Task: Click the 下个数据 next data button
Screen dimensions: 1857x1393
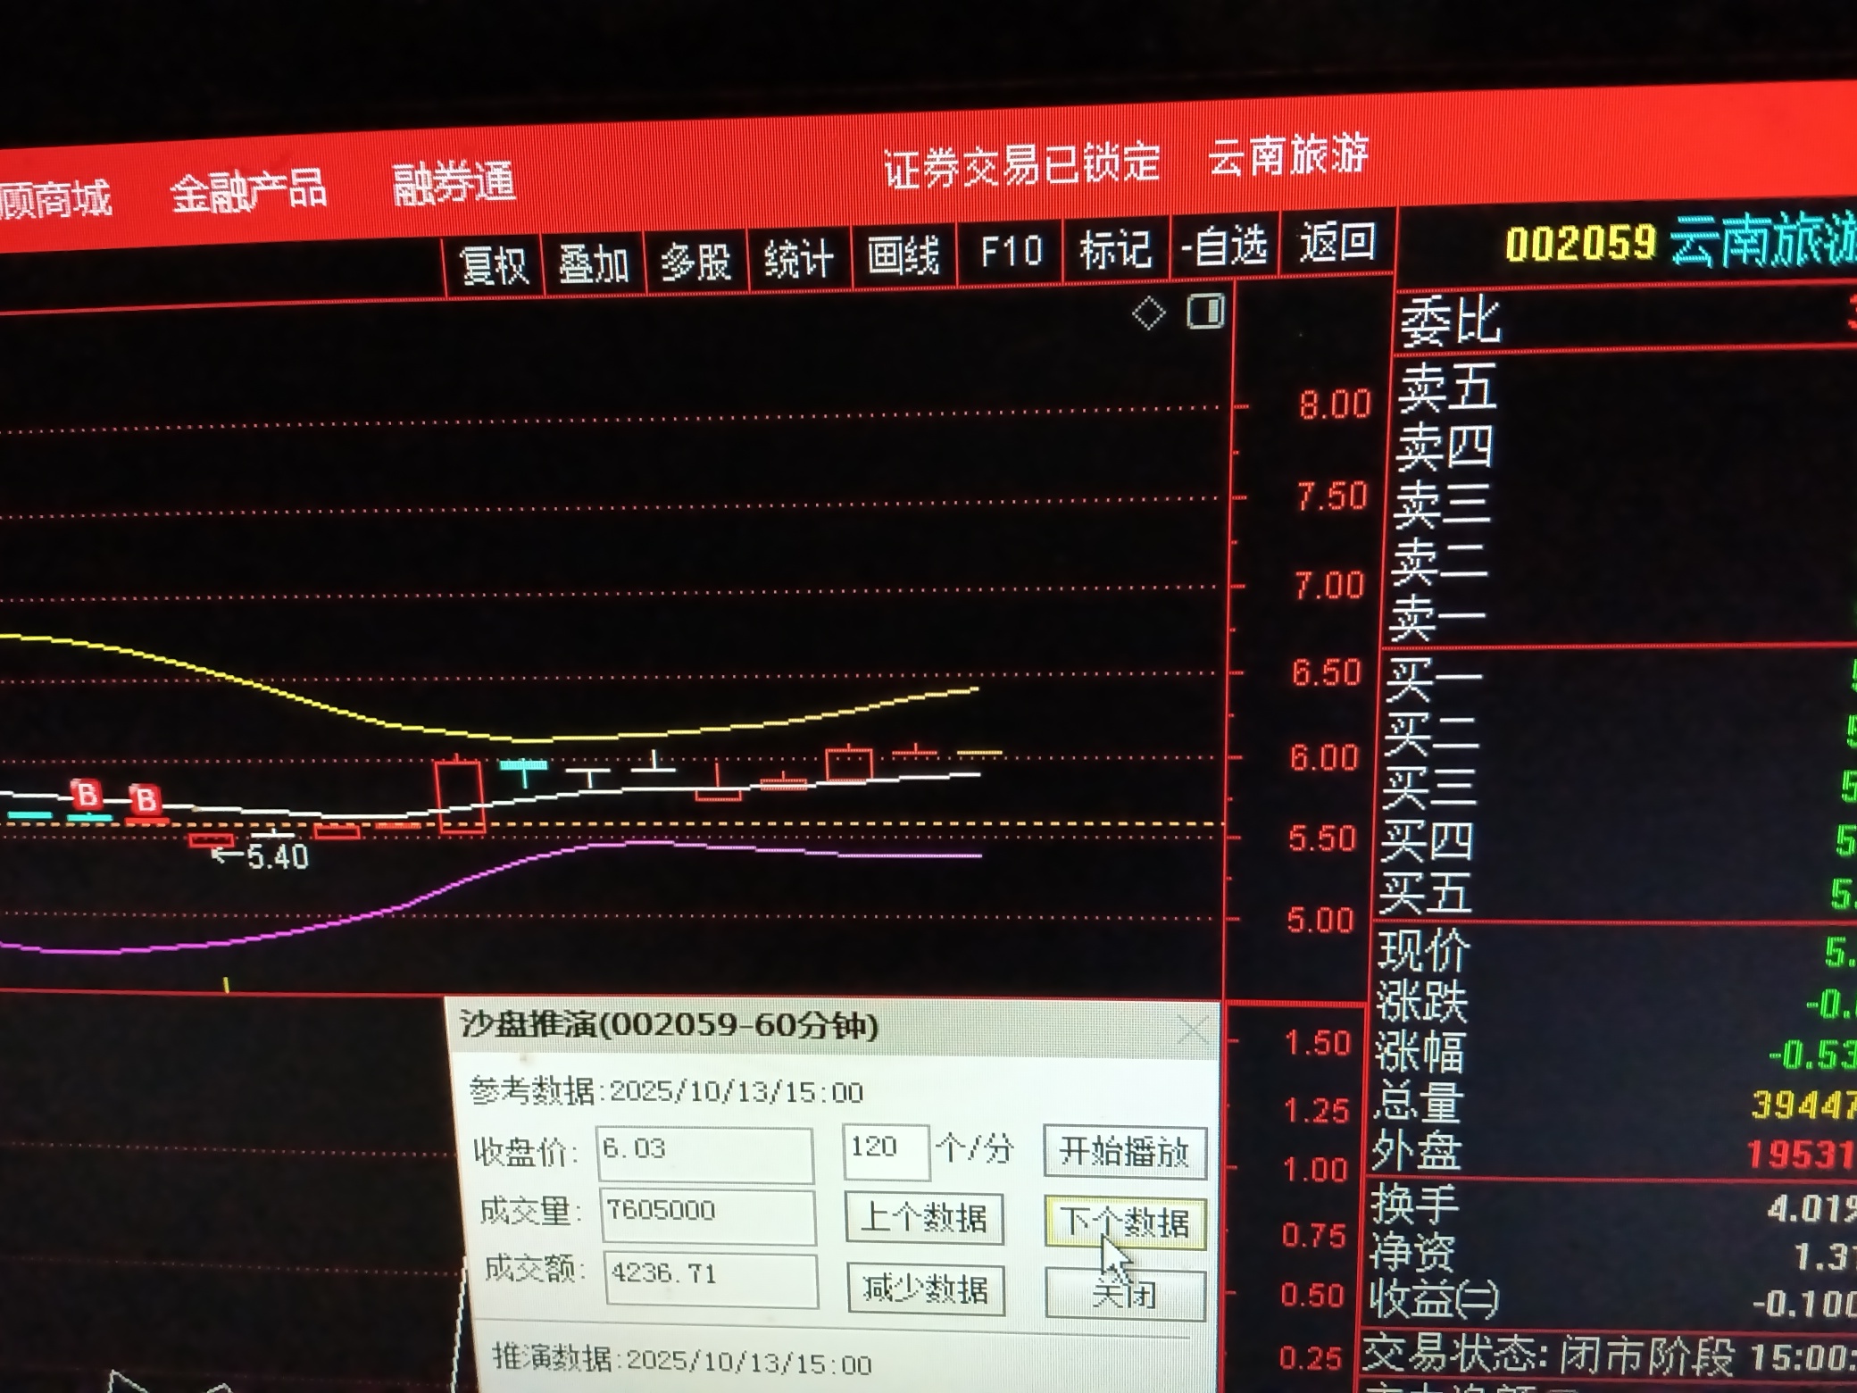Action: [1124, 1222]
